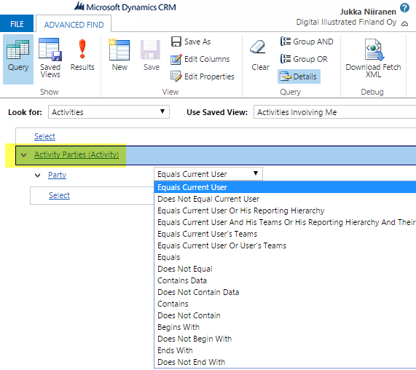Viewport: 416px width, 370px height.
Task: Click the top Select link
Action: coord(44,136)
